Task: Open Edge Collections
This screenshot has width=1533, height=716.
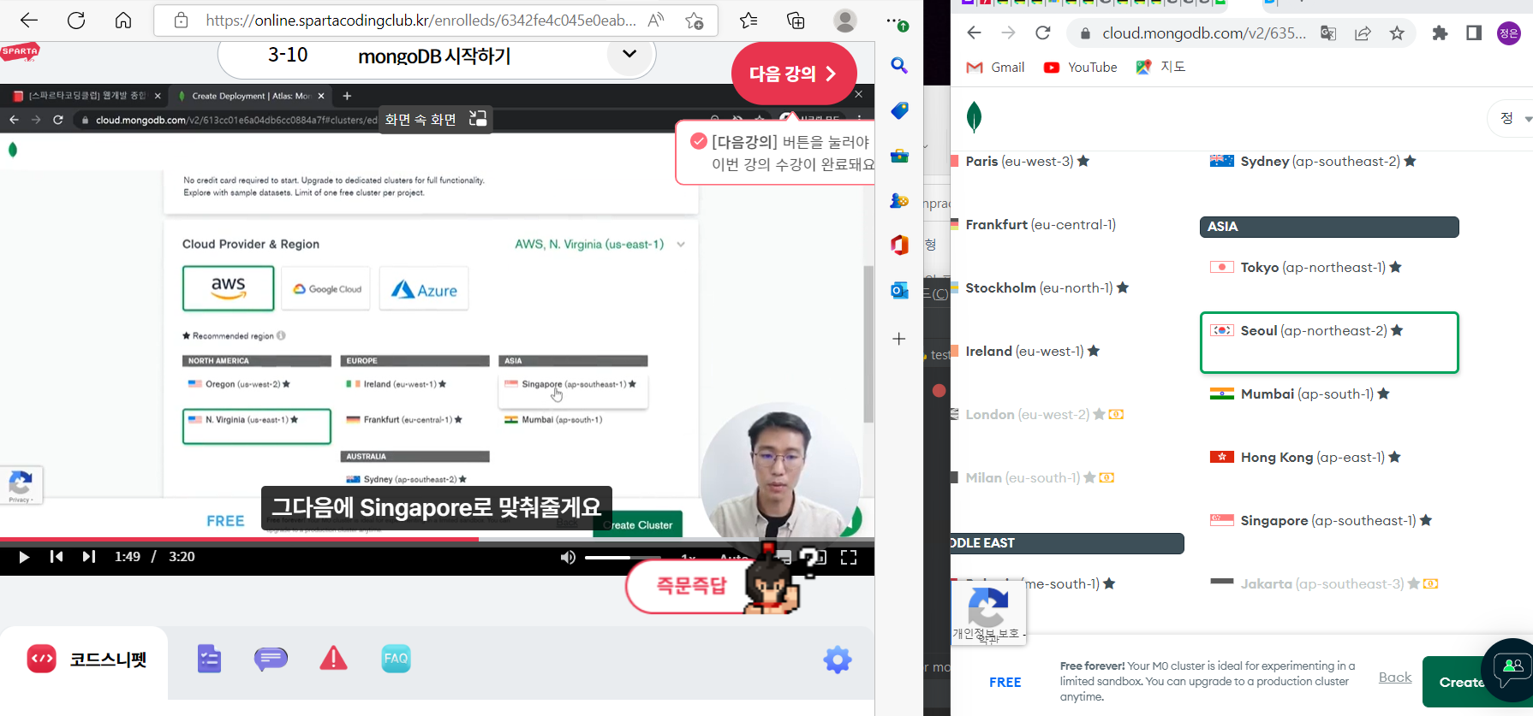Action: 796,21
